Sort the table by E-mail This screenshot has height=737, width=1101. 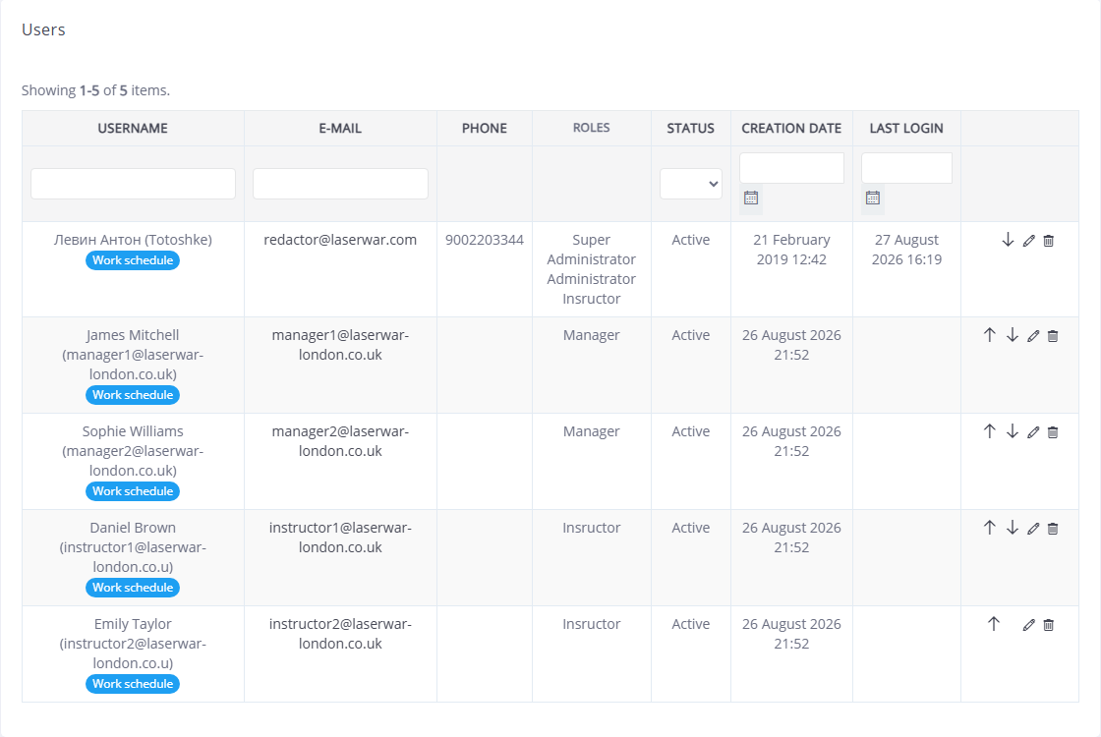point(340,129)
